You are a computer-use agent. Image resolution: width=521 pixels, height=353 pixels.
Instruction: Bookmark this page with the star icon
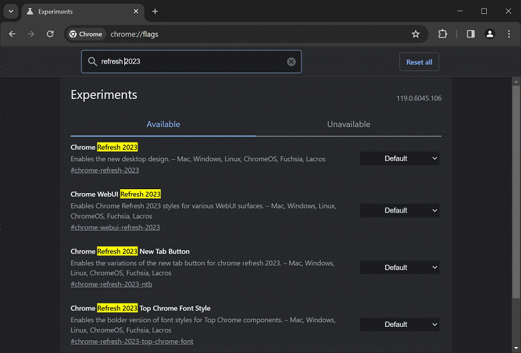point(415,34)
